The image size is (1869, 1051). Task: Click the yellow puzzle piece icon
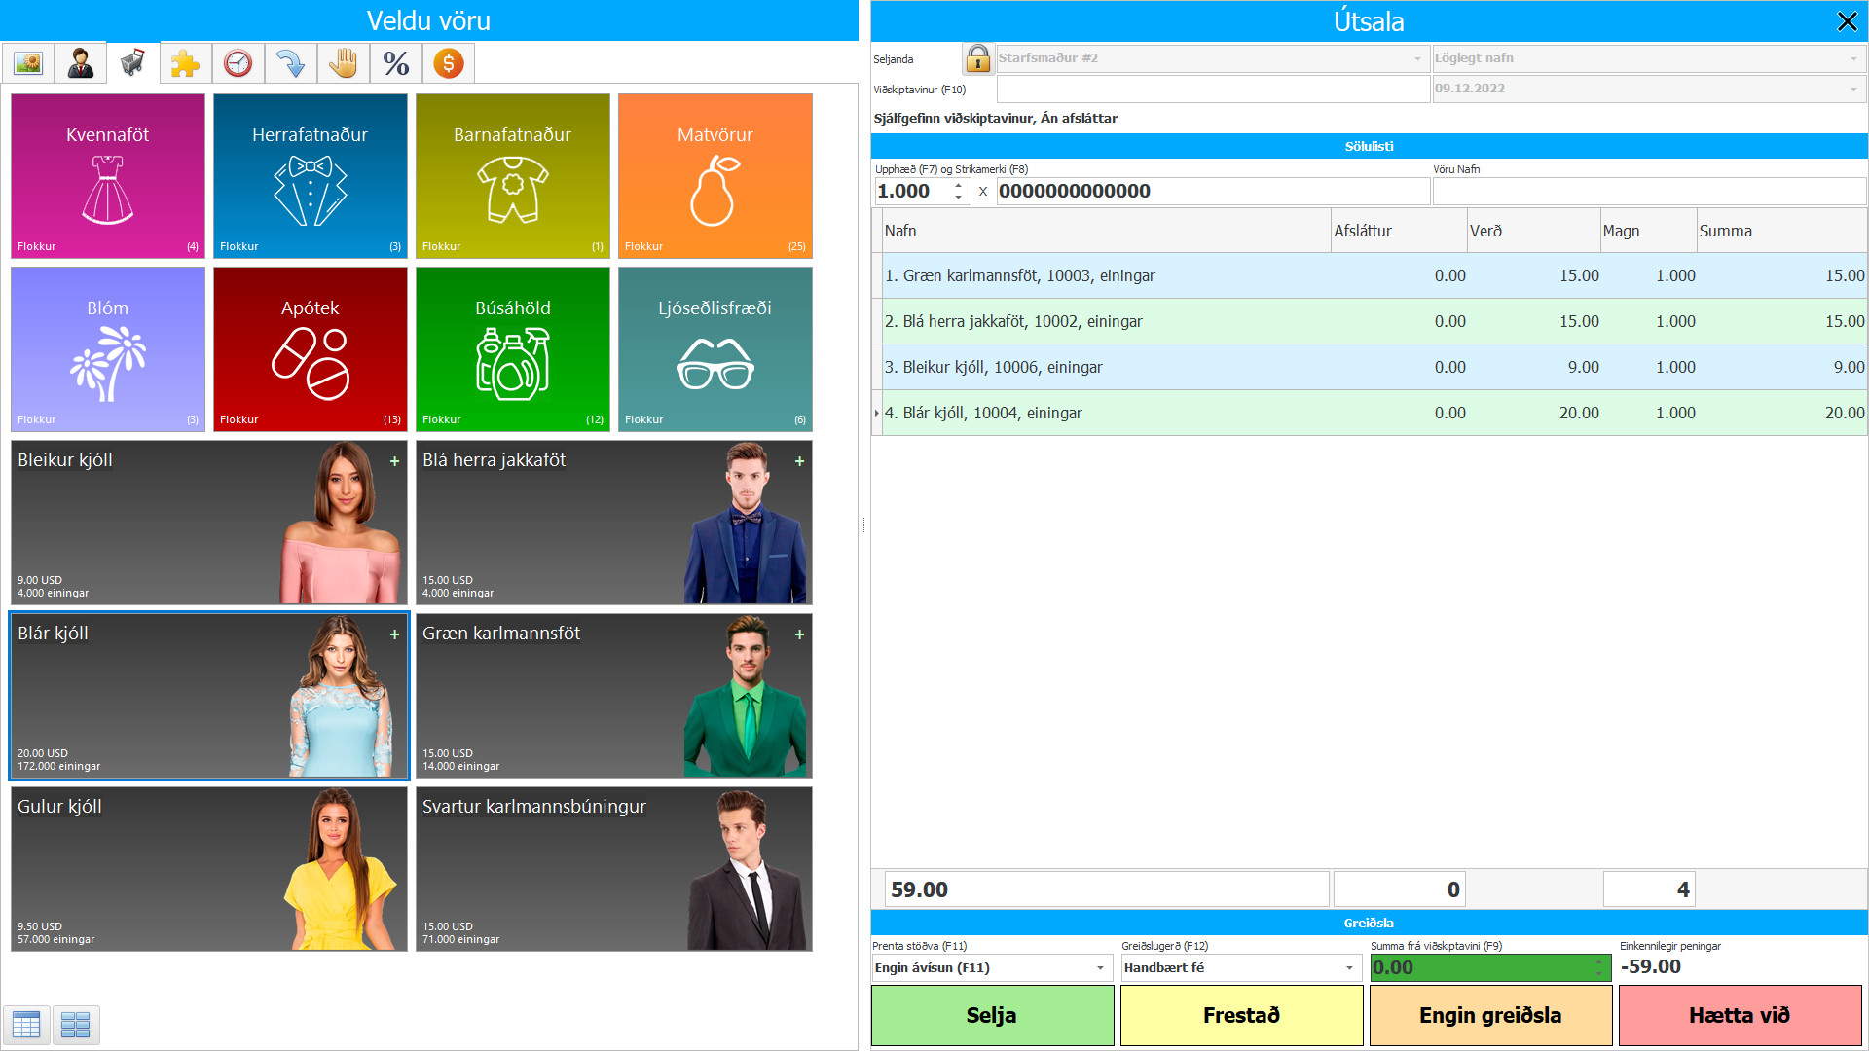tap(185, 64)
